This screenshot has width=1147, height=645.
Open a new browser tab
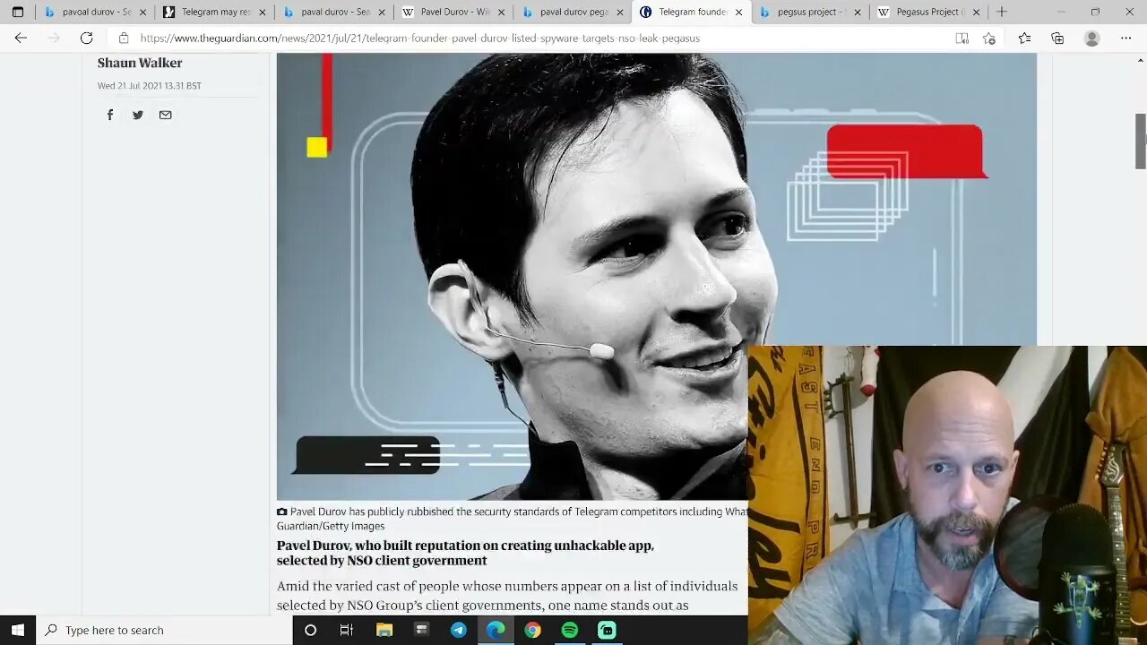[1002, 12]
